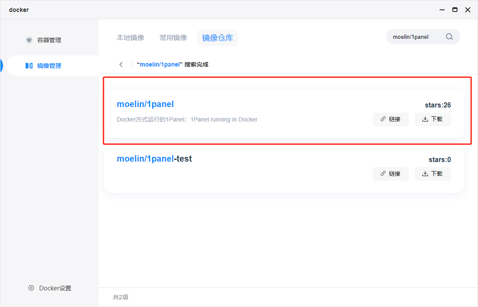Switch to the 常用镜像 tab
478x307 pixels.
click(x=173, y=38)
